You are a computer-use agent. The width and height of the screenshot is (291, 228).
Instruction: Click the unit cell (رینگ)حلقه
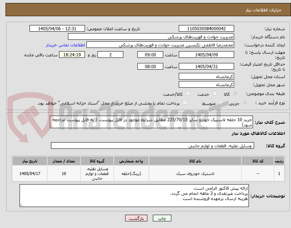(131, 173)
